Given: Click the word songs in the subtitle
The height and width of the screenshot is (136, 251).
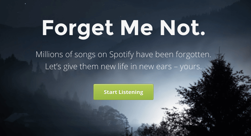Looking at the screenshot, I should pyautogui.click(x=85, y=55).
